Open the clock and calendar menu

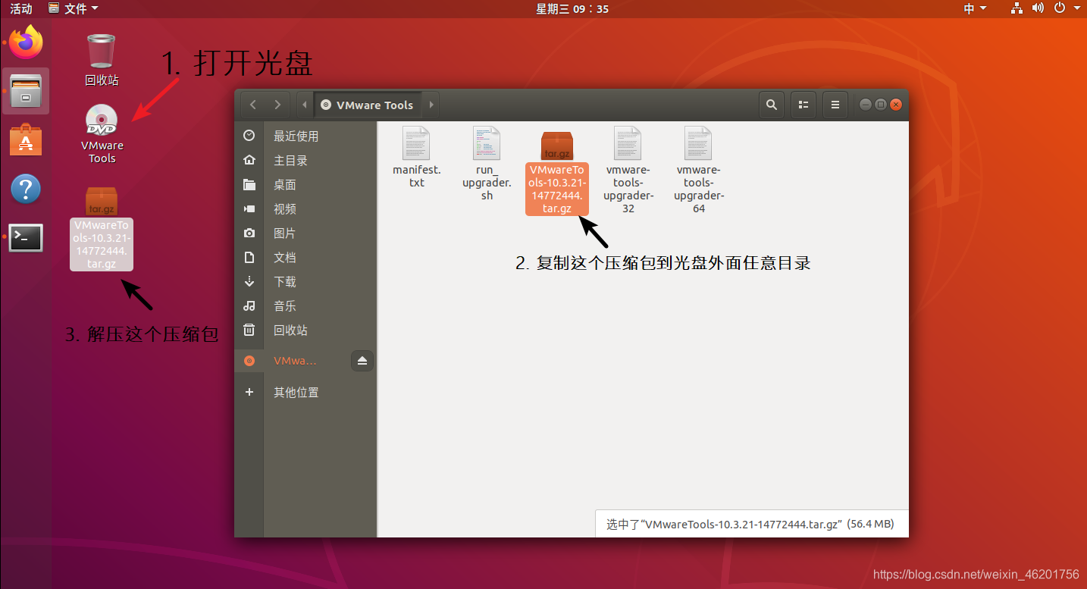pyautogui.click(x=572, y=9)
